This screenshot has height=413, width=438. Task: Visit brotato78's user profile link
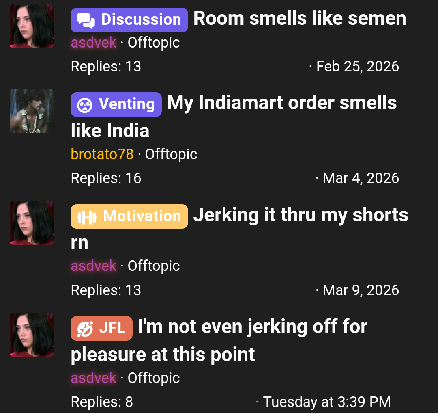(102, 154)
